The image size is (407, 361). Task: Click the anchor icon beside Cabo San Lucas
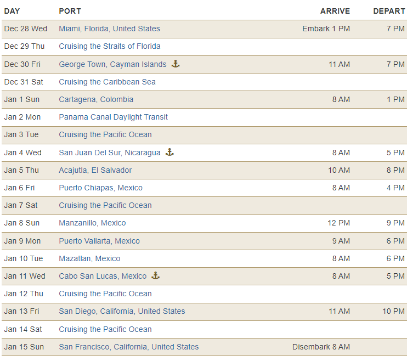click(155, 275)
